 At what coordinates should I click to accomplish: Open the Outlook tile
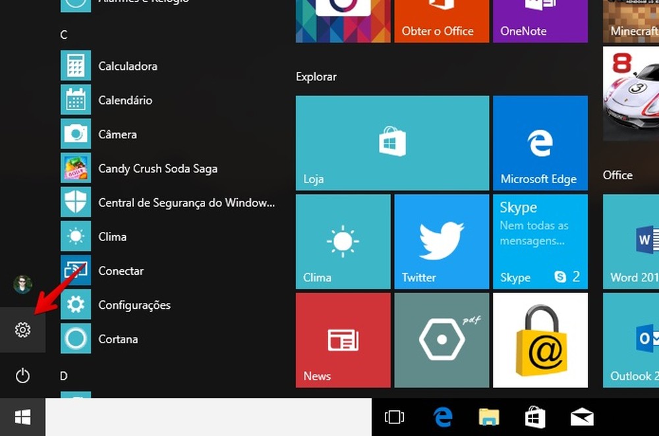631,341
